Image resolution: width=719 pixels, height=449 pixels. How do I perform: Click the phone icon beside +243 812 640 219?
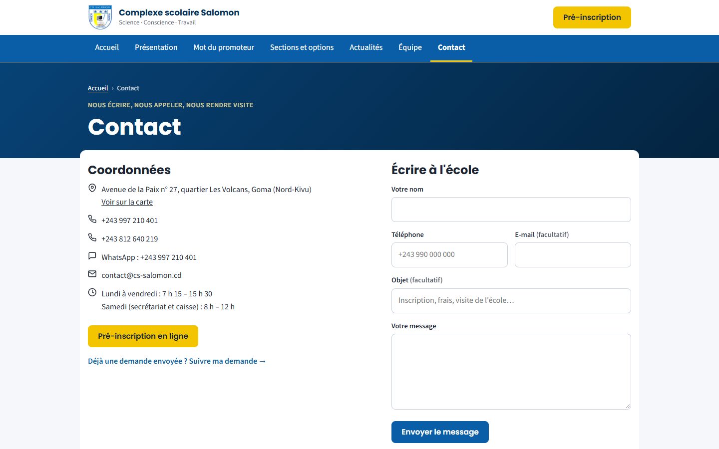click(x=92, y=237)
